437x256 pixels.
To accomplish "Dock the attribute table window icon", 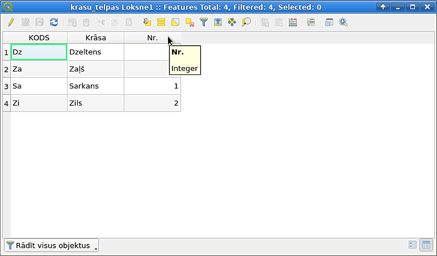I will pyautogui.click(x=329, y=22).
